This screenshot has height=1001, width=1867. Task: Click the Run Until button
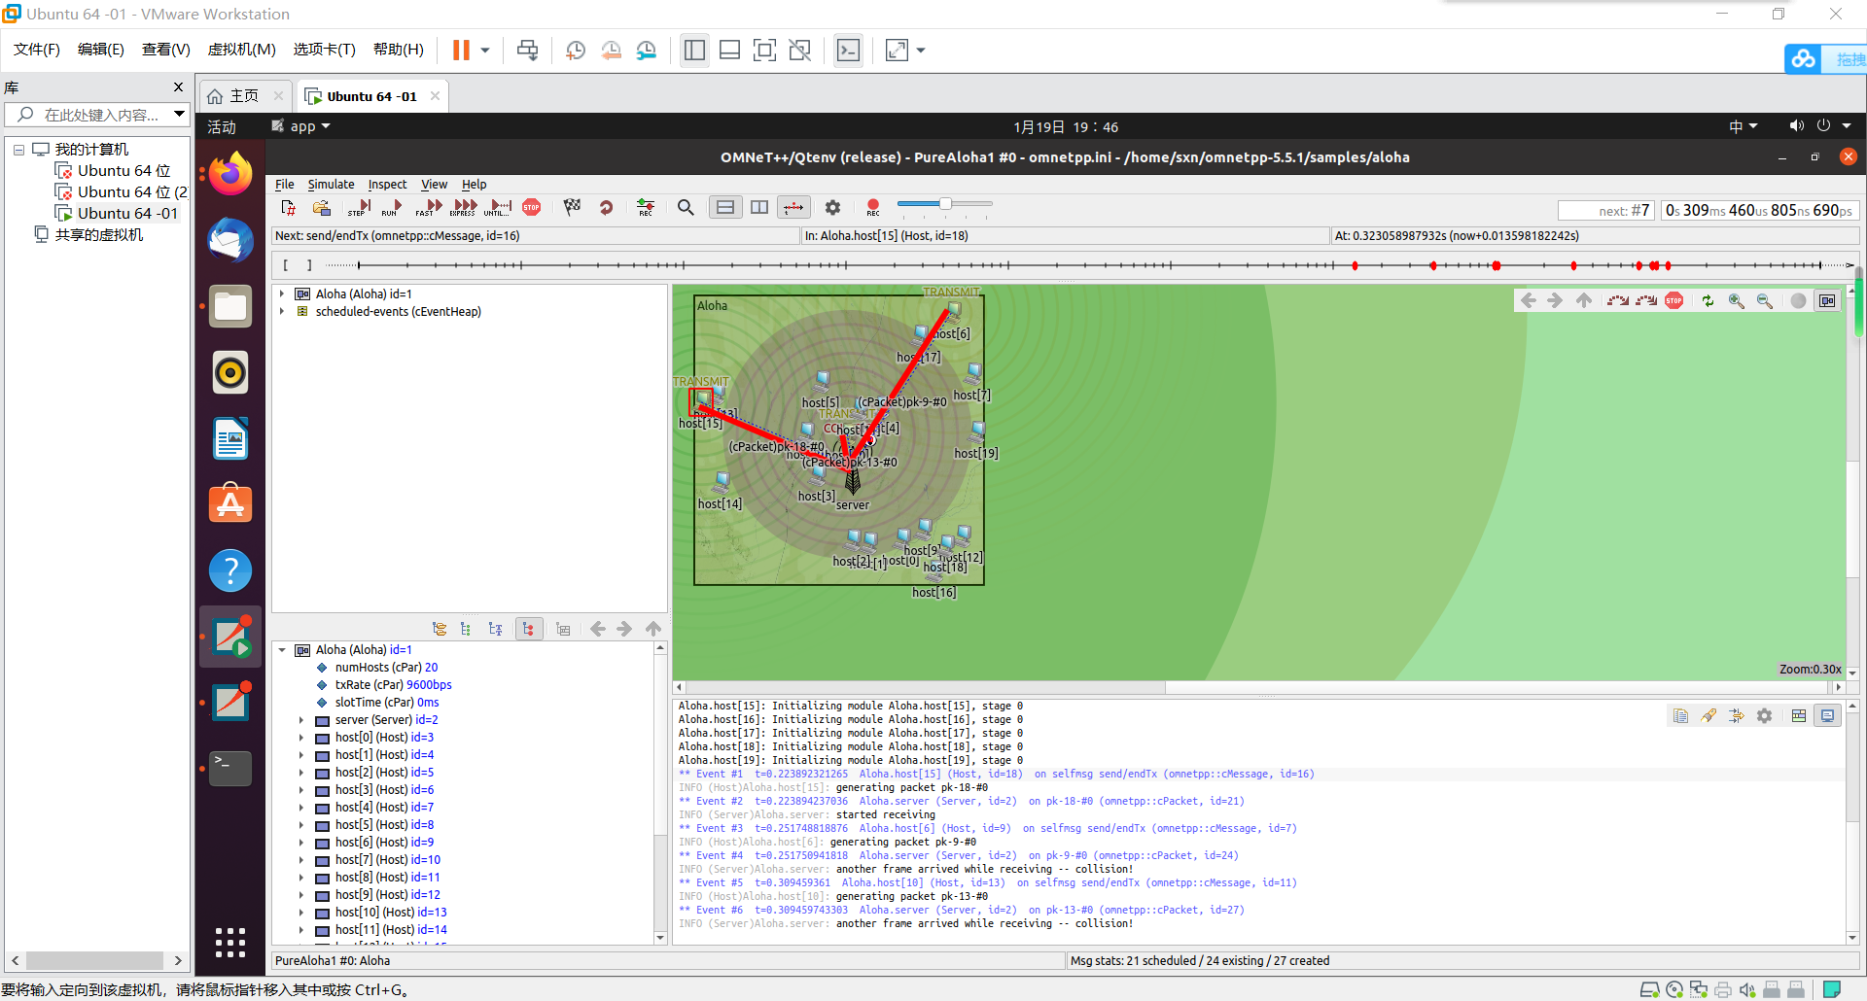498,207
